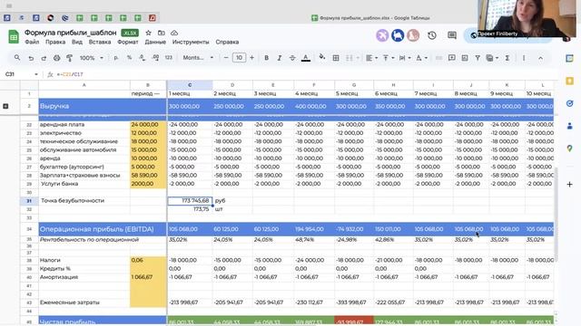Open the name box dropdown arrow
This screenshot has height=326, width=581.
(36, 74)
